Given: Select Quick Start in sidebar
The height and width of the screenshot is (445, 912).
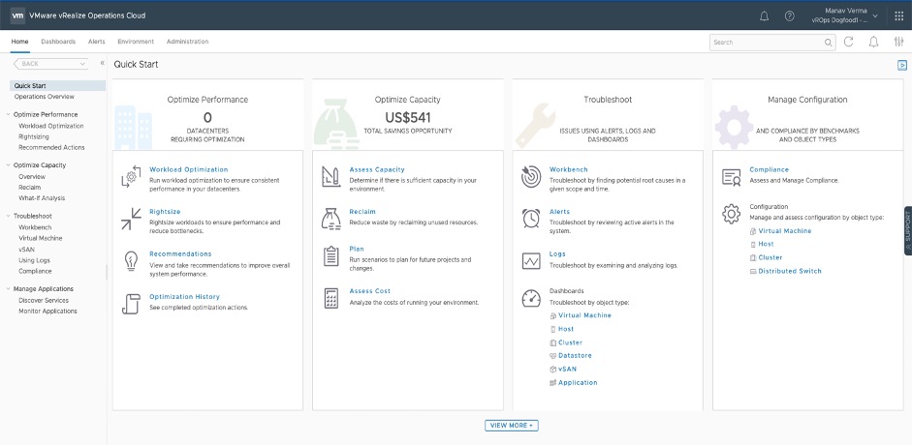Looking at the screenshot, I should click(58, 85).
